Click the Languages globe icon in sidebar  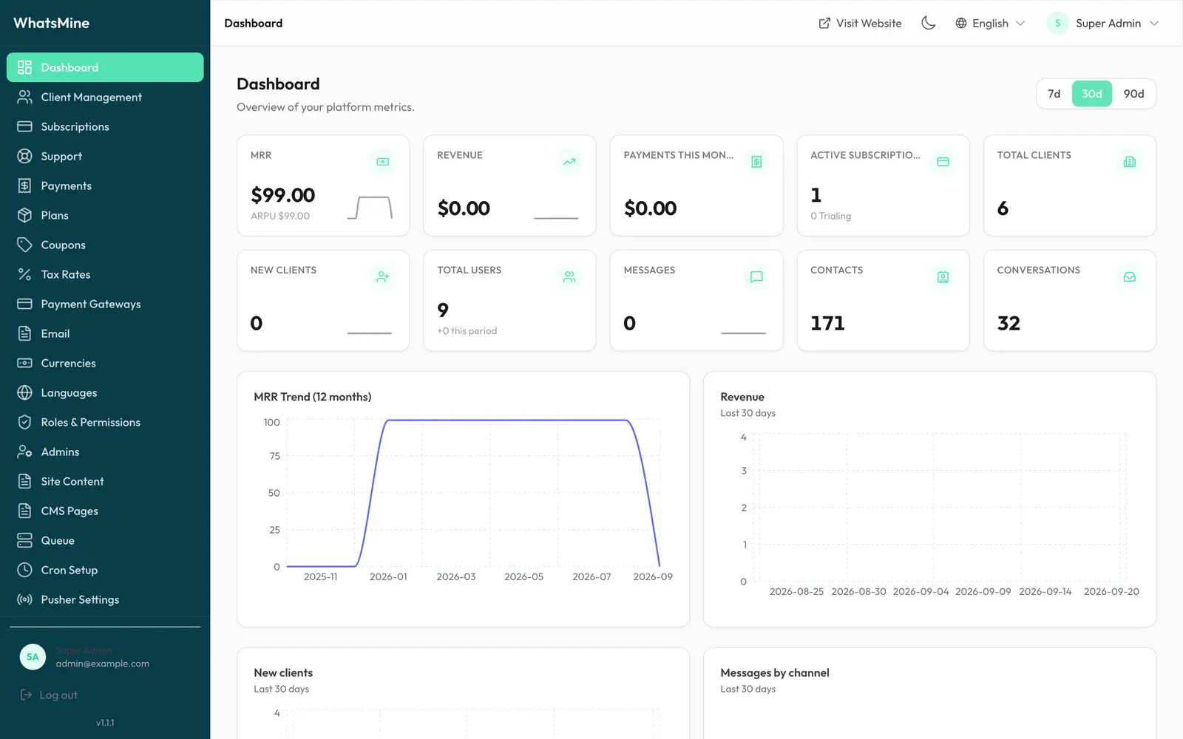tap(24, 392)
